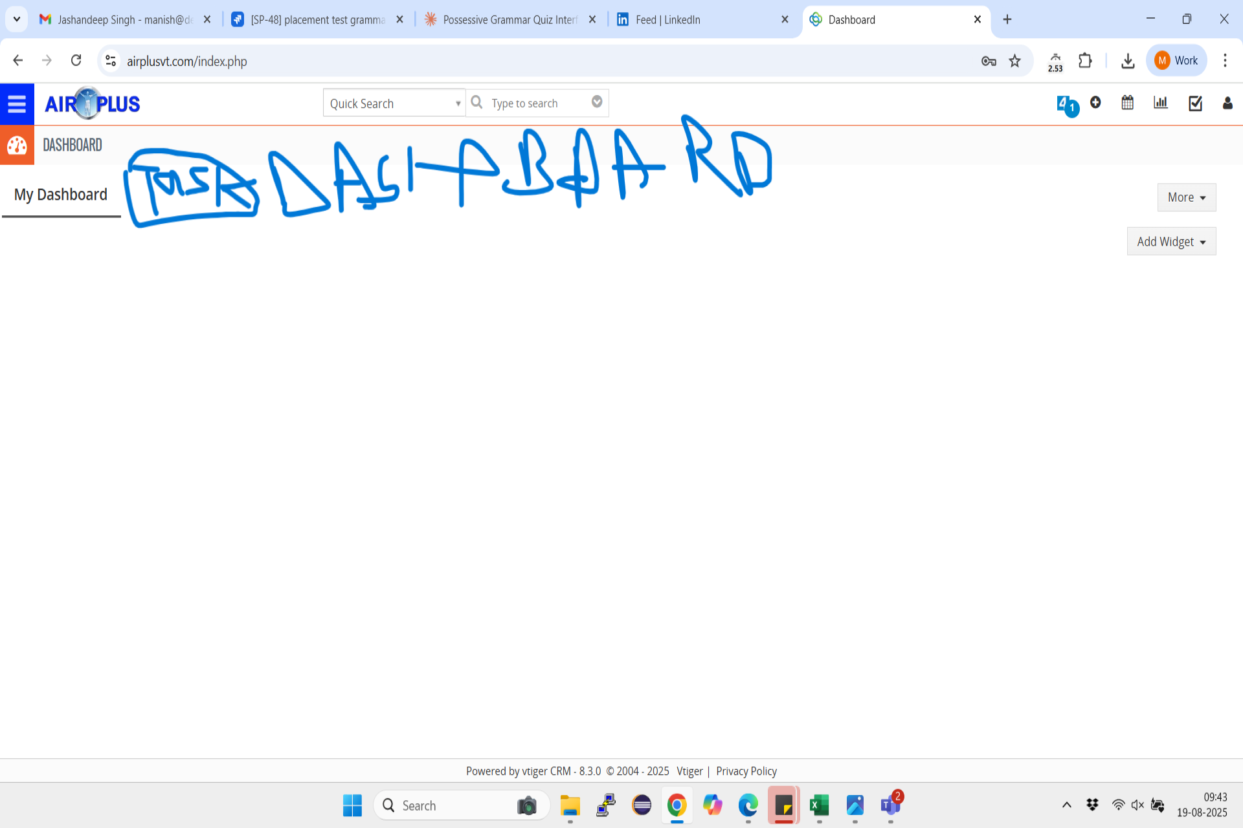Expand the Add Widget dropdown

[1171, 241]
